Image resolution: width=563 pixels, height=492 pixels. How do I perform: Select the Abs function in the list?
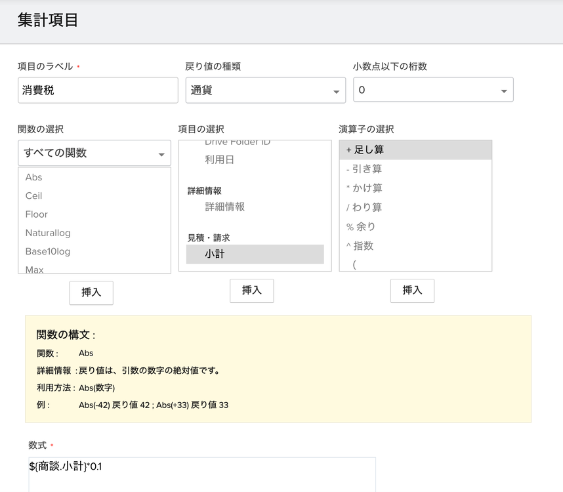pos(34,177)
